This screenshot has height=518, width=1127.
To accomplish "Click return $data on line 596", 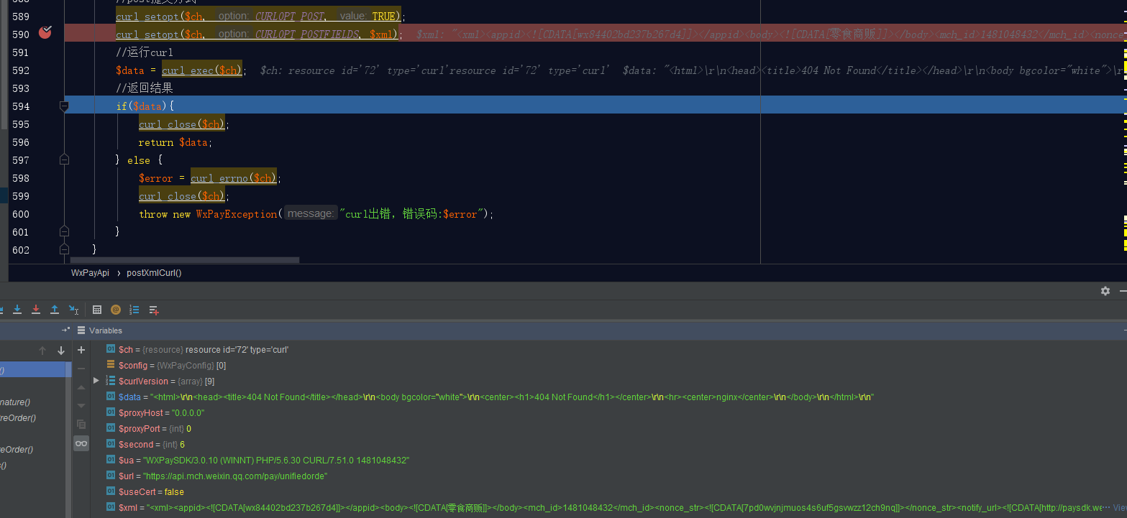I will pos(174,142).
